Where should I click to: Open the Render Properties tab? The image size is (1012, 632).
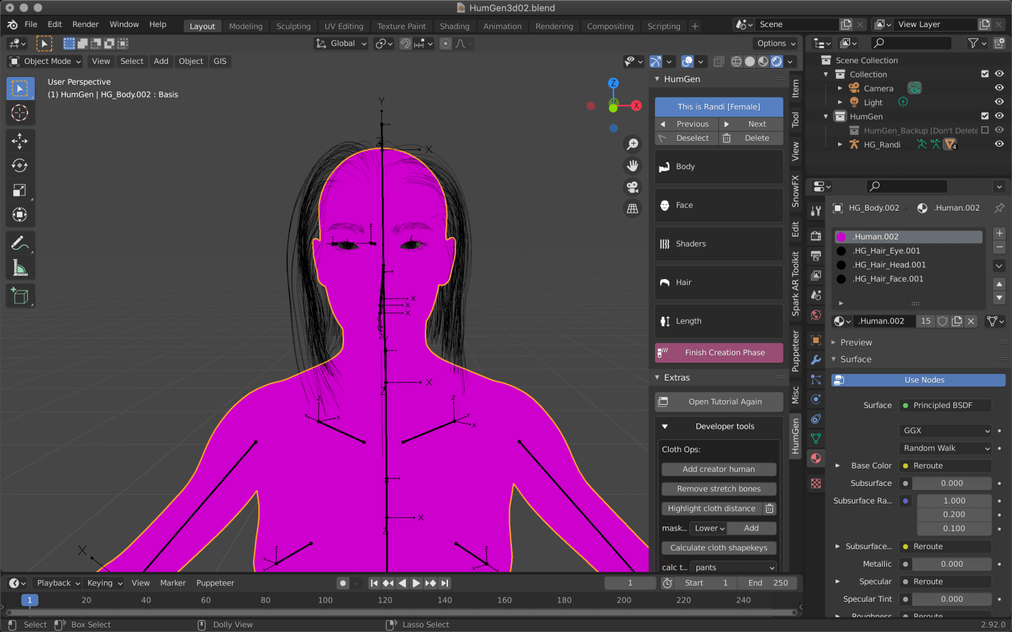click(816, 236)
